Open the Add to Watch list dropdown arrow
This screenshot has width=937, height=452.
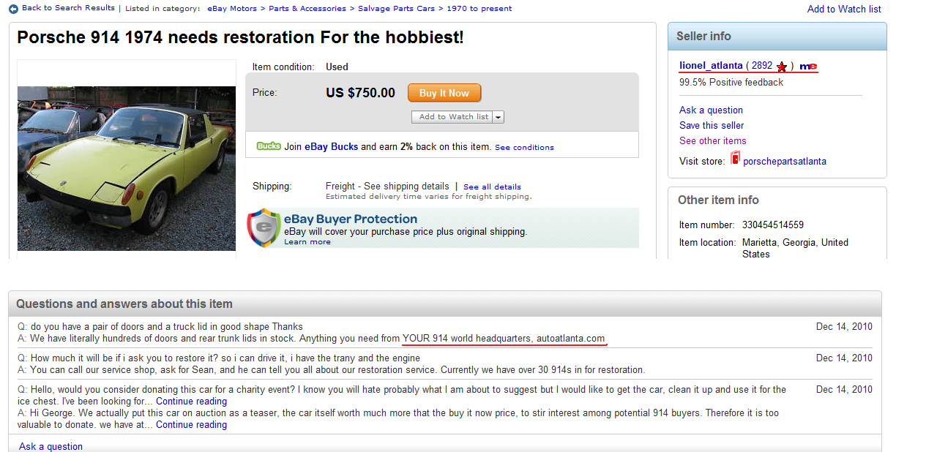pyautogui.click(x=499, y=117)
